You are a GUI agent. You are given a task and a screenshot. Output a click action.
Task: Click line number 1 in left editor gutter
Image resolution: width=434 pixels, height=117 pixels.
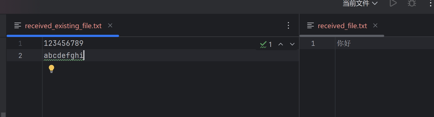(20, 44)
